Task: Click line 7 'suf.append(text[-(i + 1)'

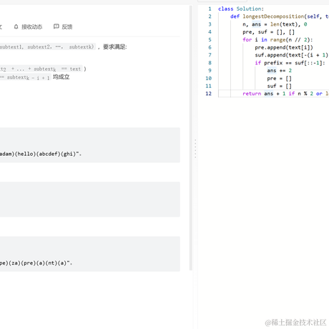Action: click(x=292, y=55)
